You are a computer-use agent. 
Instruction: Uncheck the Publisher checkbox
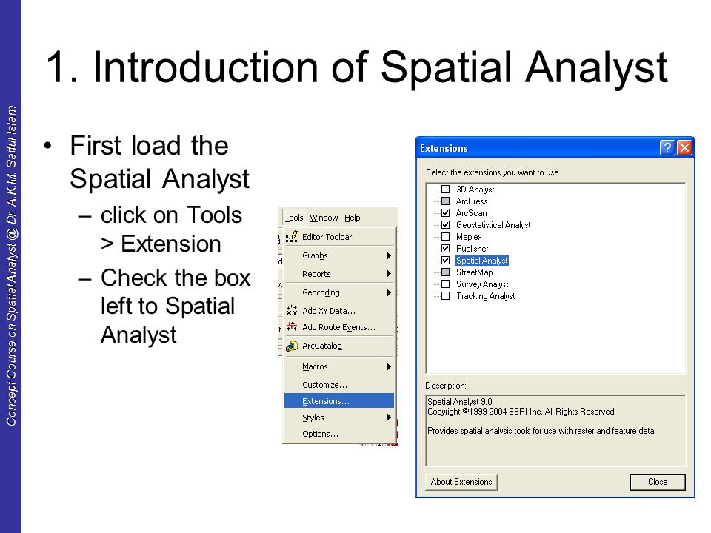click(446, 249)
